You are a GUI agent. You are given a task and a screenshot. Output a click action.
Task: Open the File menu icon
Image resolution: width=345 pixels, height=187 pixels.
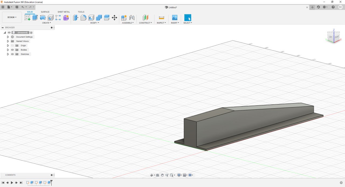pyautogui.click(x=9, y=7)
